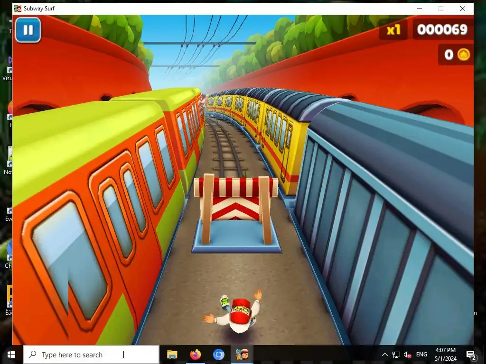Screen dimensions: 486x364
Task: Launch Firefox from the taskbar
Action: (x=195, y=355)
